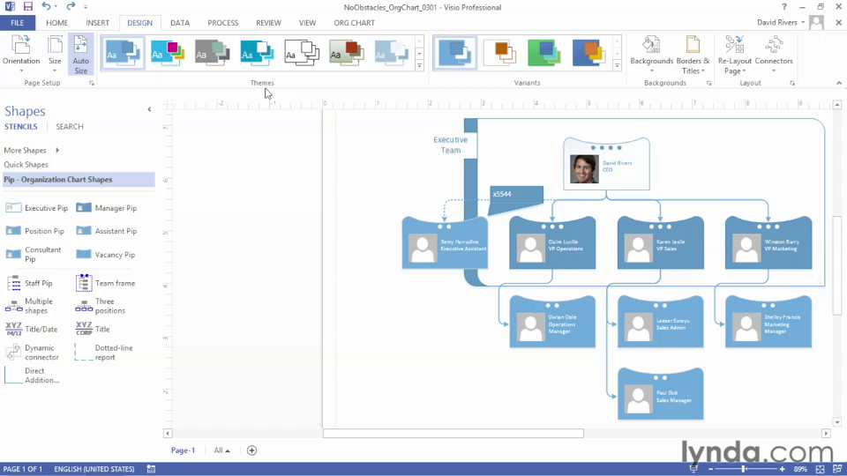847x476 pixels.
Task: Expand the Themes gallery more arrow
Action: click(x=419, y=65)
